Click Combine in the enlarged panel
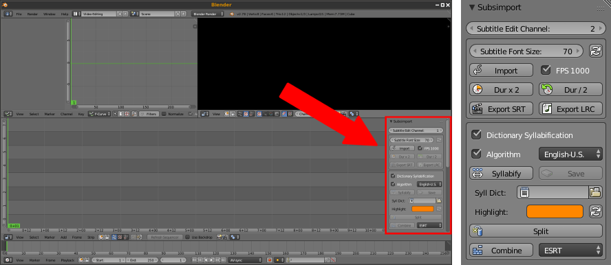Screen dimensions: 611x265 coord(501,250)
